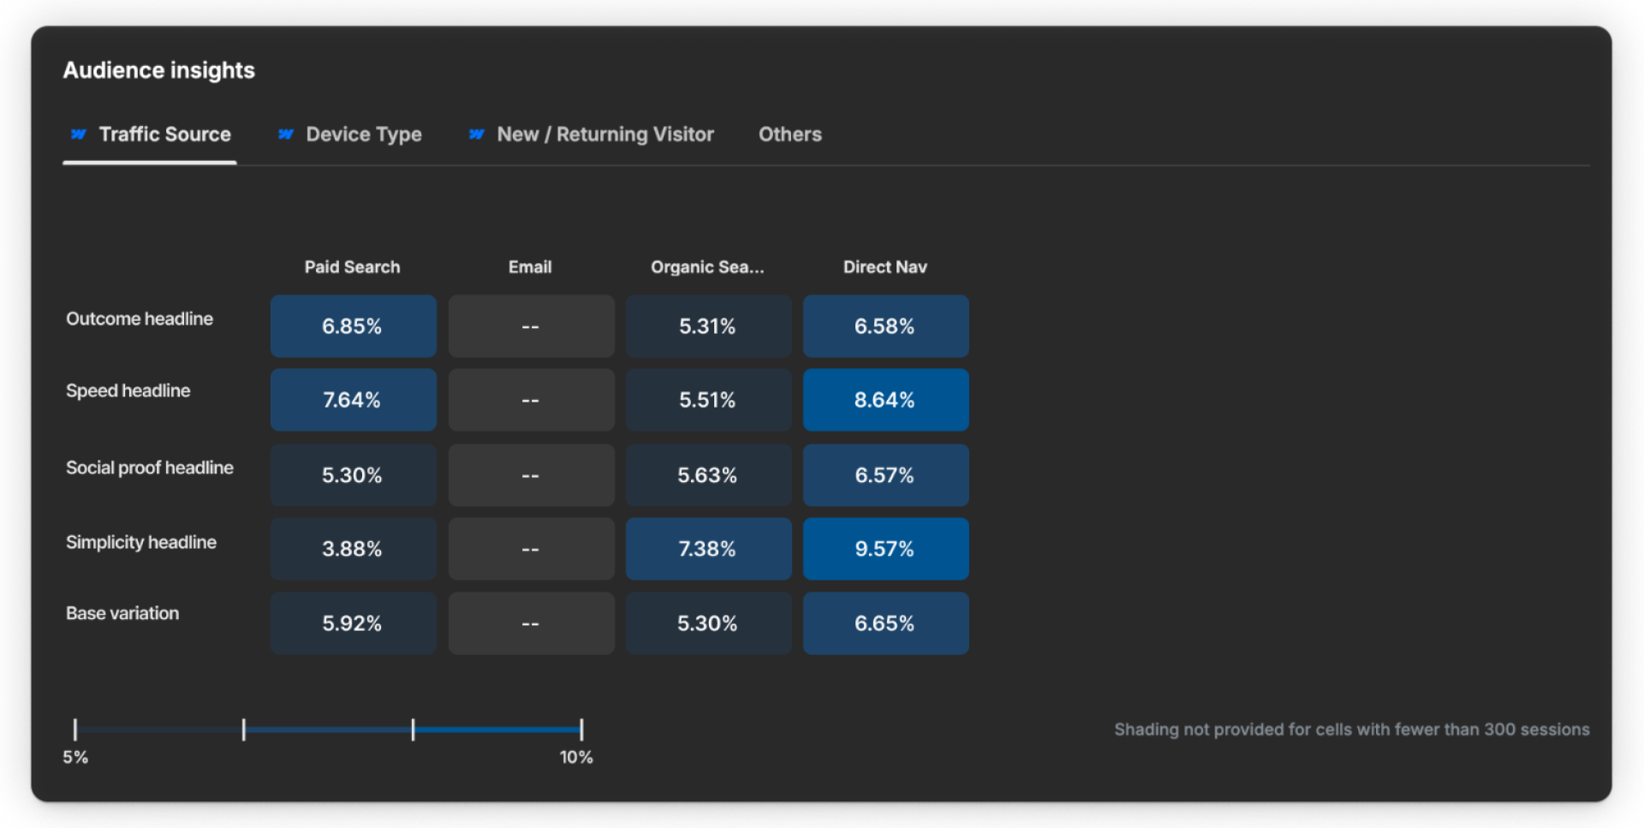Image resolution: width=1644 pixels, height=828 pixels.
Task: Click the blue icon beside Traffic Source
Action: pos(78,134)
